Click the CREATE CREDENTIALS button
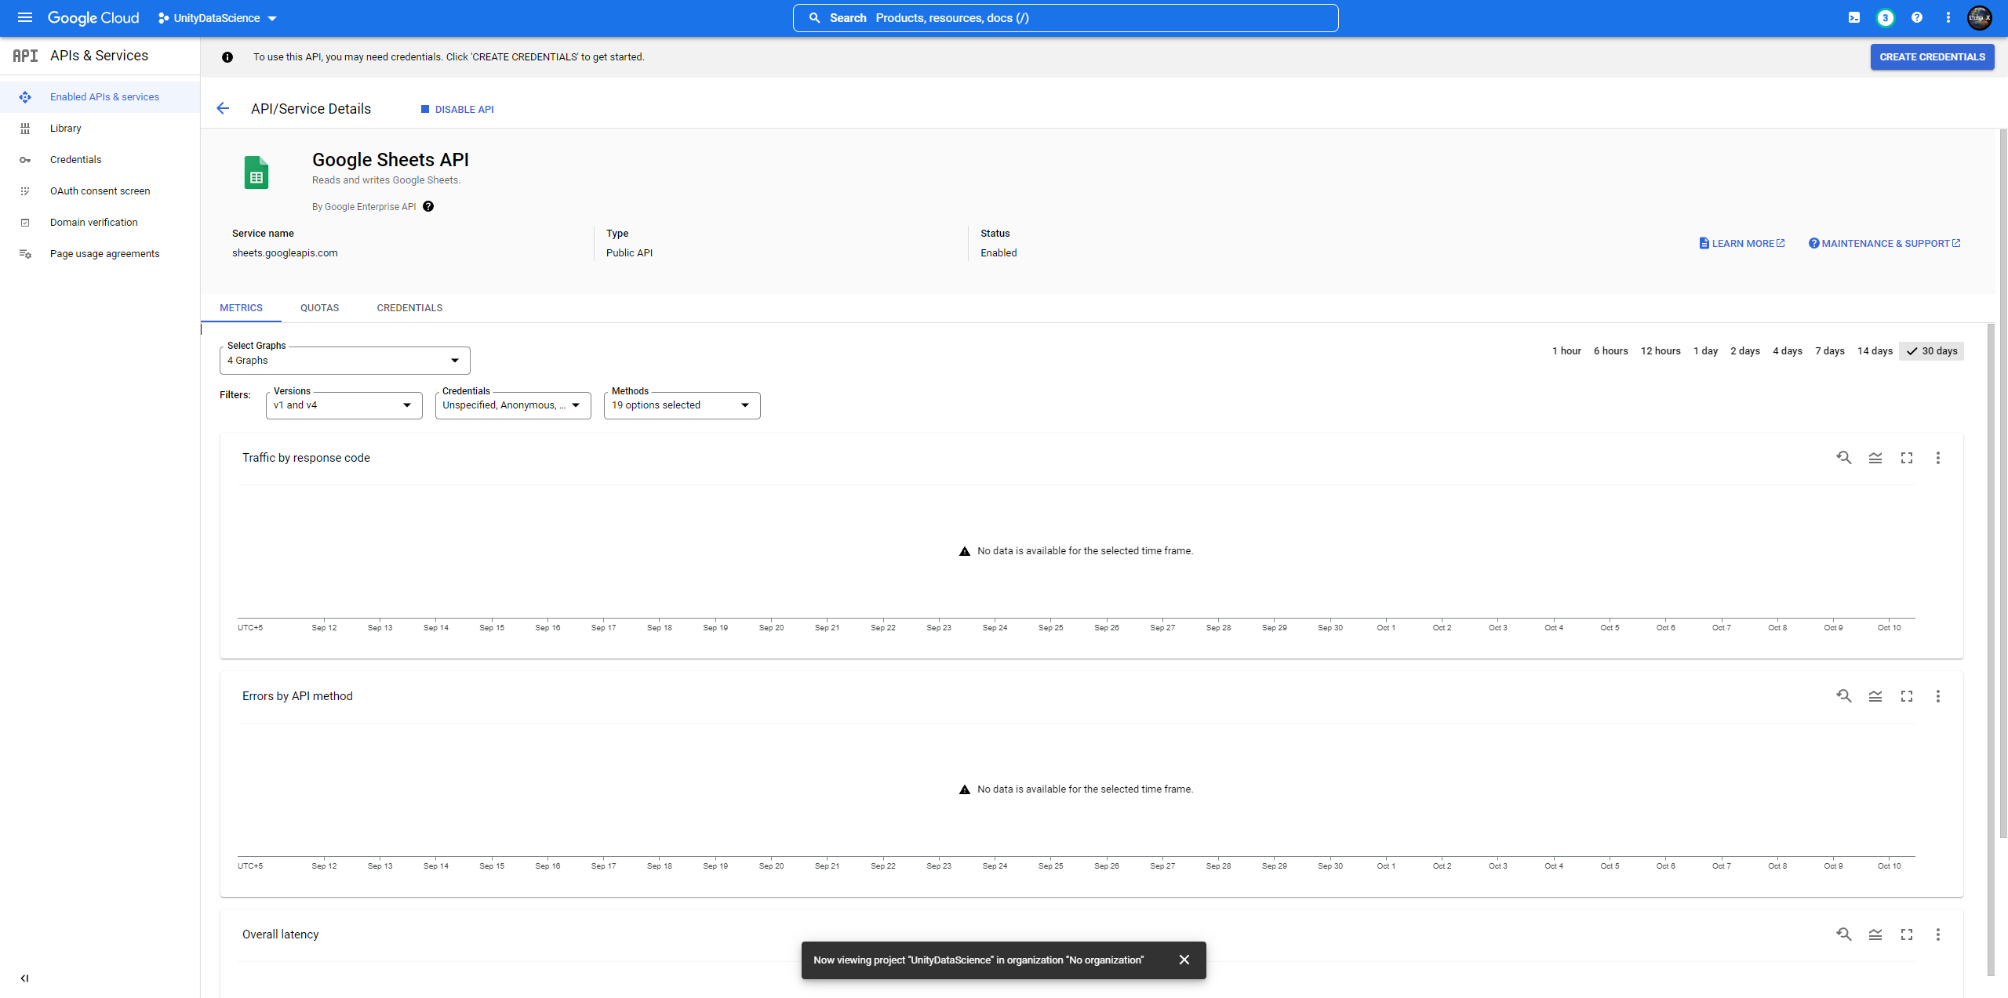2008x998 pixels. pos(1933,57)
